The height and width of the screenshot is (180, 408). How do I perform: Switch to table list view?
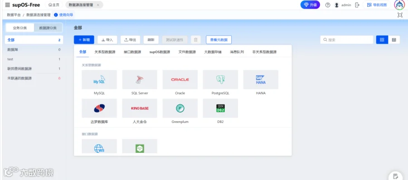(394, 40)
